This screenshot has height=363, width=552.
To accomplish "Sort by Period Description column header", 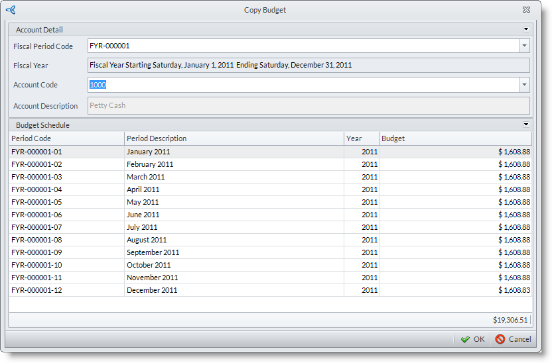I will (x=234, y=138).
